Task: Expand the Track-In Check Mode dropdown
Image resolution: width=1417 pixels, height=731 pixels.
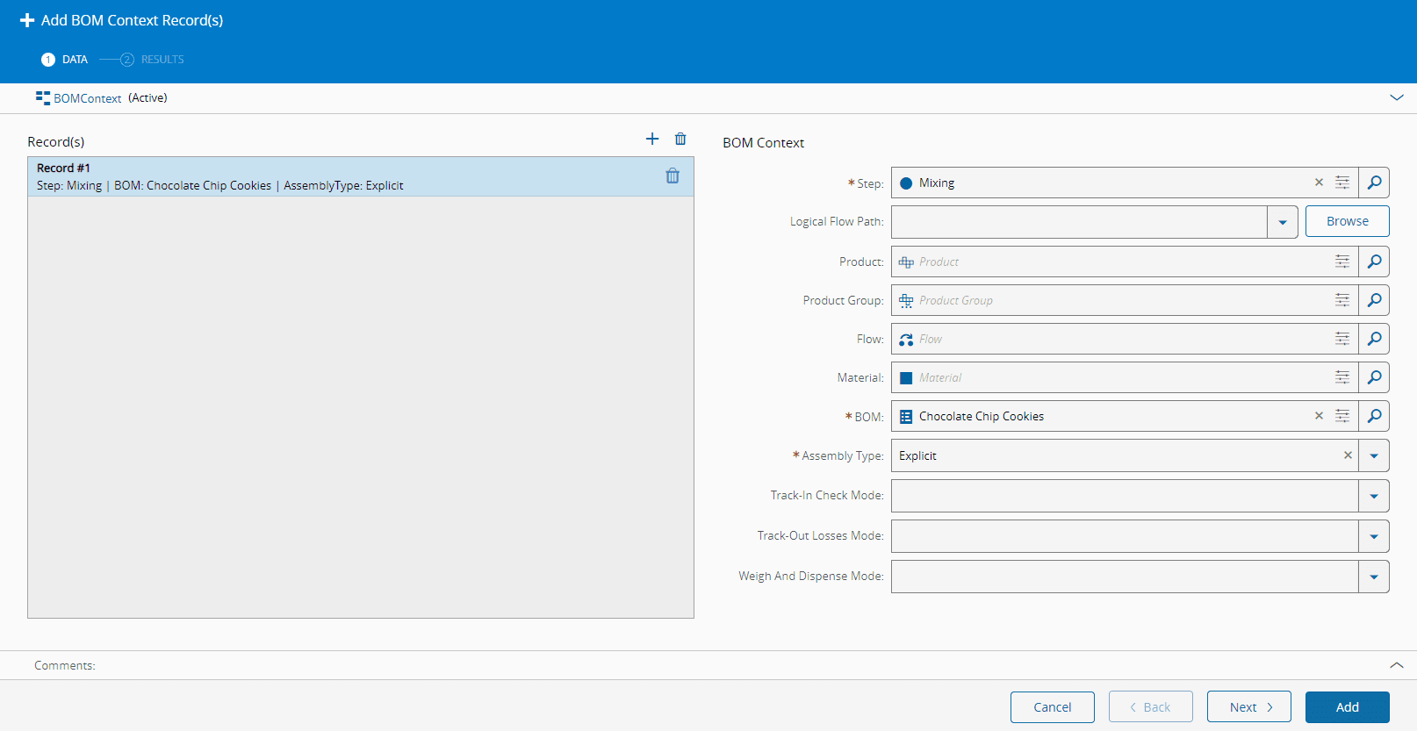Action: coord(1374,496)
